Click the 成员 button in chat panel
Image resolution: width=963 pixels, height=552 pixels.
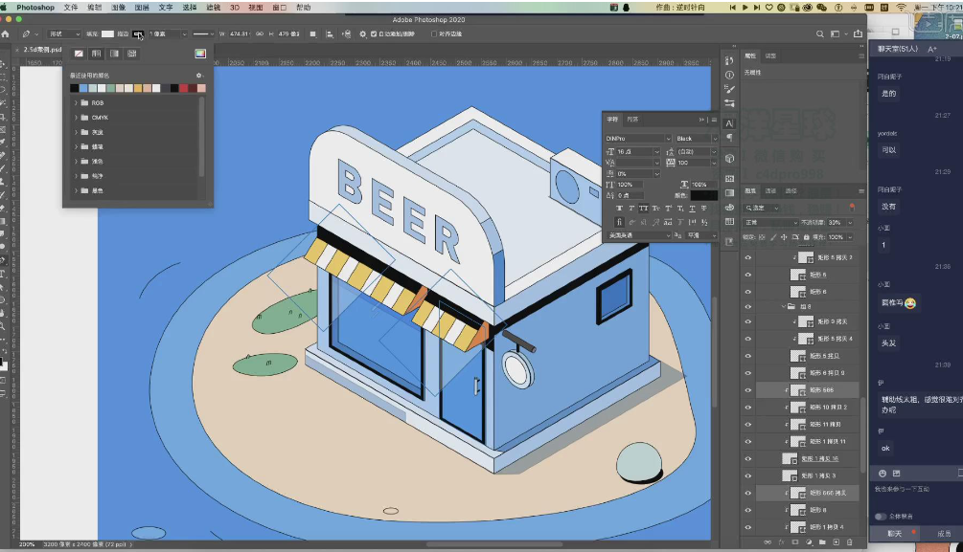(x=943, y=533)
